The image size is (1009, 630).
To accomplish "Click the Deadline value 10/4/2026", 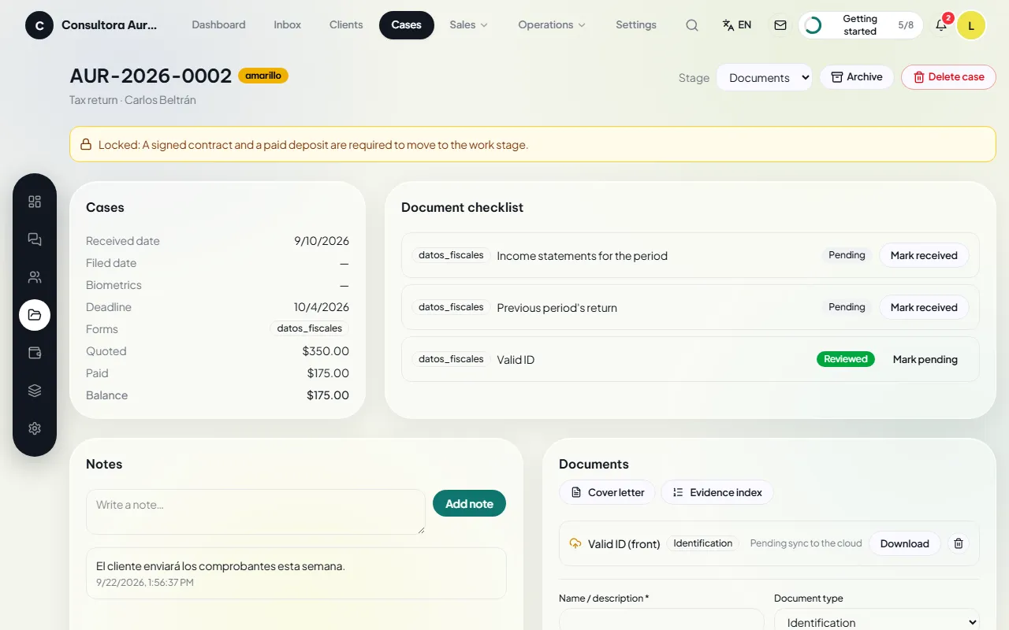I will (x=322, y=307).
